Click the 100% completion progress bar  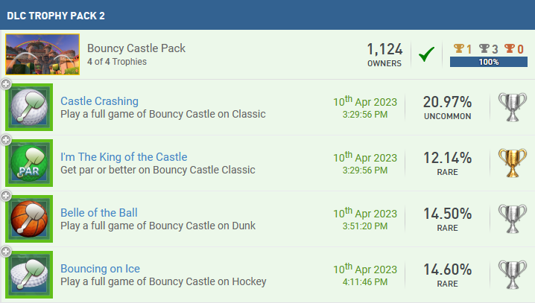click(489, 62)
